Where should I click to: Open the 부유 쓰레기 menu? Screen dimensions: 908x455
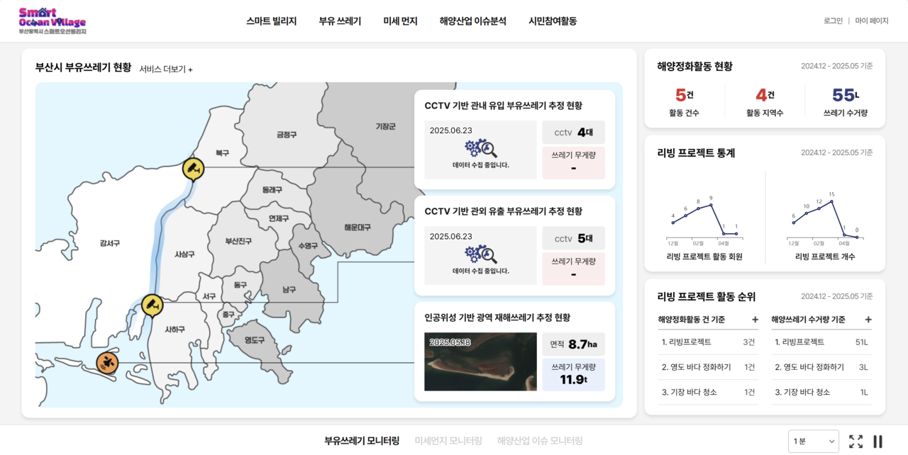click(x=340, y=21)
